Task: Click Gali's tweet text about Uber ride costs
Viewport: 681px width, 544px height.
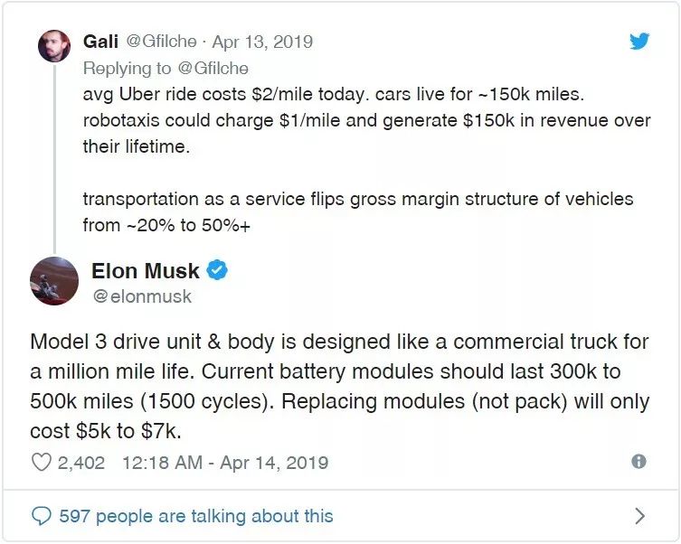Action: 366,120
